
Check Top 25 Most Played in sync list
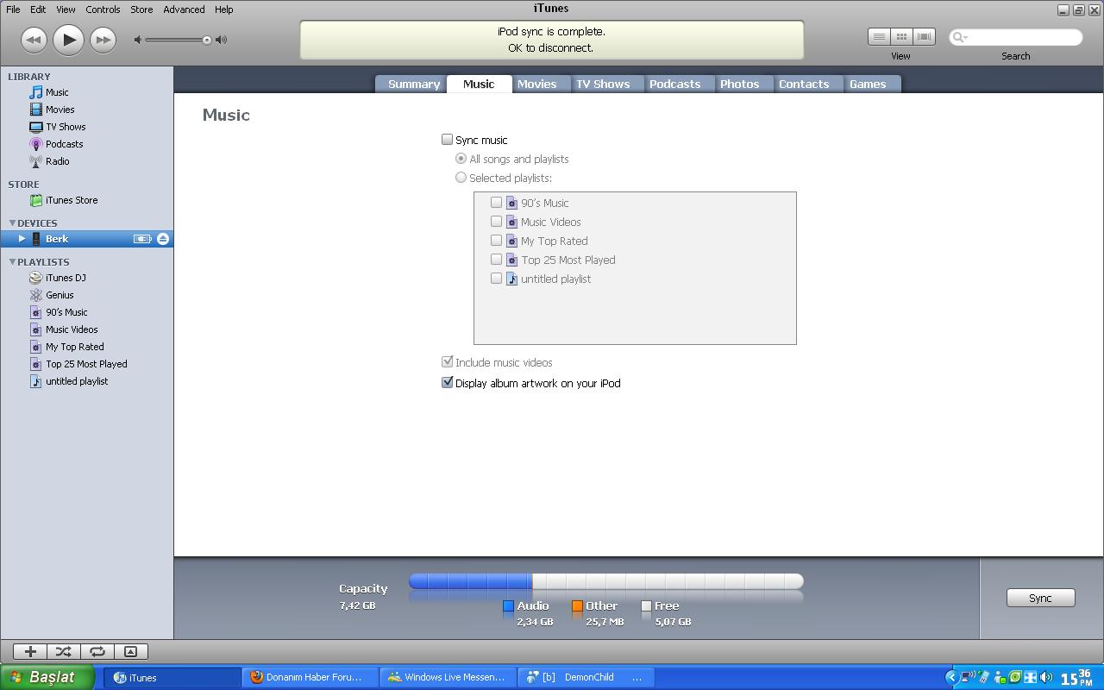tap(496, 260)
